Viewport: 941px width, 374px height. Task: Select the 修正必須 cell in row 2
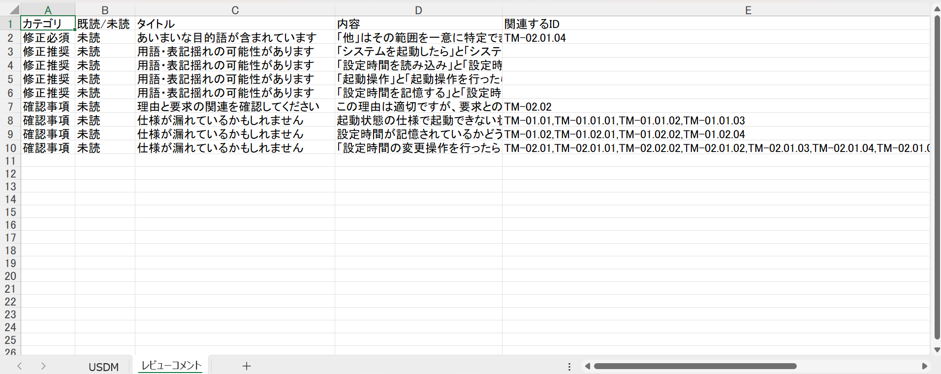click(x=48, y=37)
